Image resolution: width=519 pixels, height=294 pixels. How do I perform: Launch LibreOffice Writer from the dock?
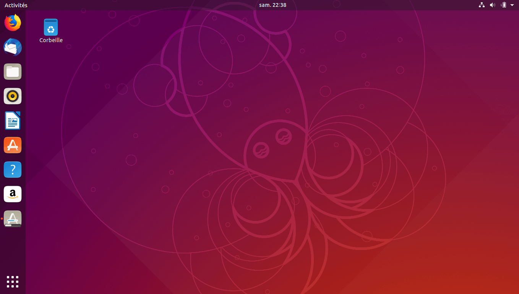13,121
